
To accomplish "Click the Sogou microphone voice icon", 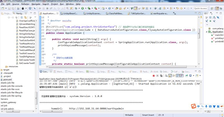I will coord(206,106).
